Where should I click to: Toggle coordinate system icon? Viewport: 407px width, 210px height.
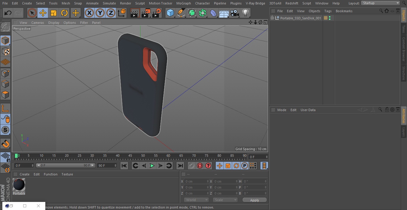point(122,13)
